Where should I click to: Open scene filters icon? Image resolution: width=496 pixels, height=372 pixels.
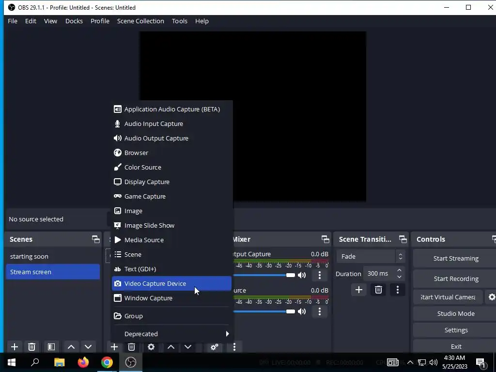click(51, 347)
